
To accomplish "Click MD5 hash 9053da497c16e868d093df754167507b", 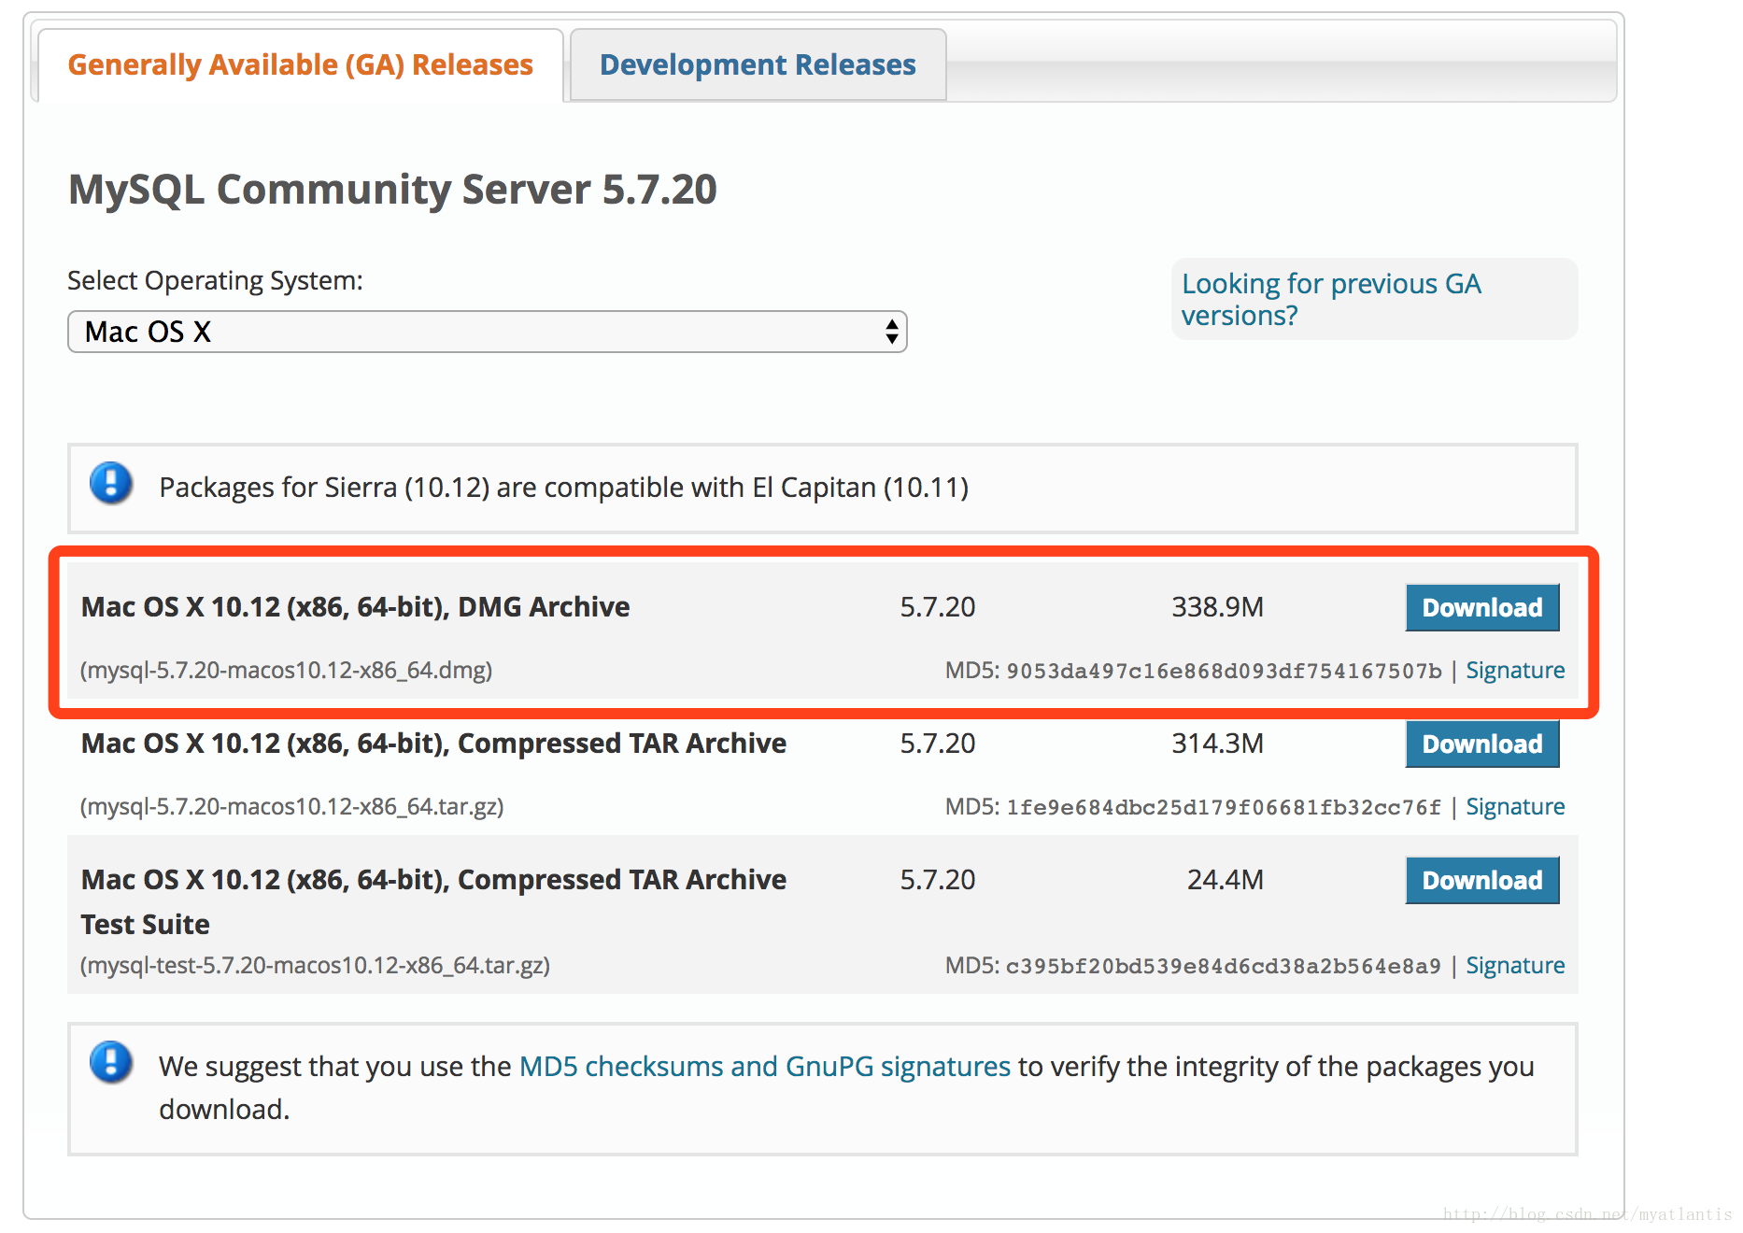I will (x=1224, y=671).
